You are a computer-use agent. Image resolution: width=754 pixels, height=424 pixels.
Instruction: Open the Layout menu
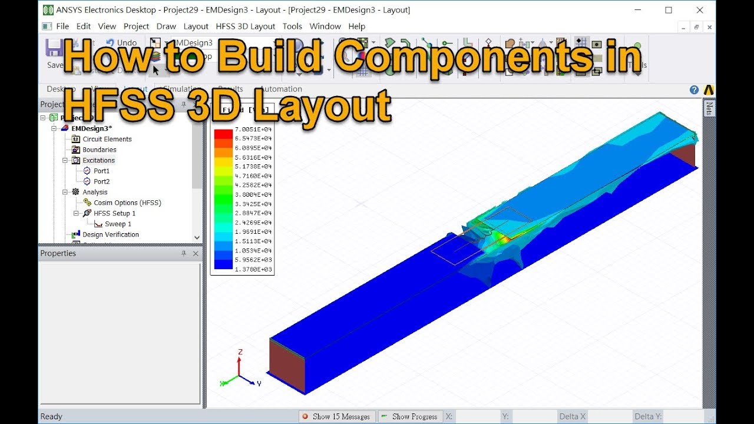pos(196,26)
